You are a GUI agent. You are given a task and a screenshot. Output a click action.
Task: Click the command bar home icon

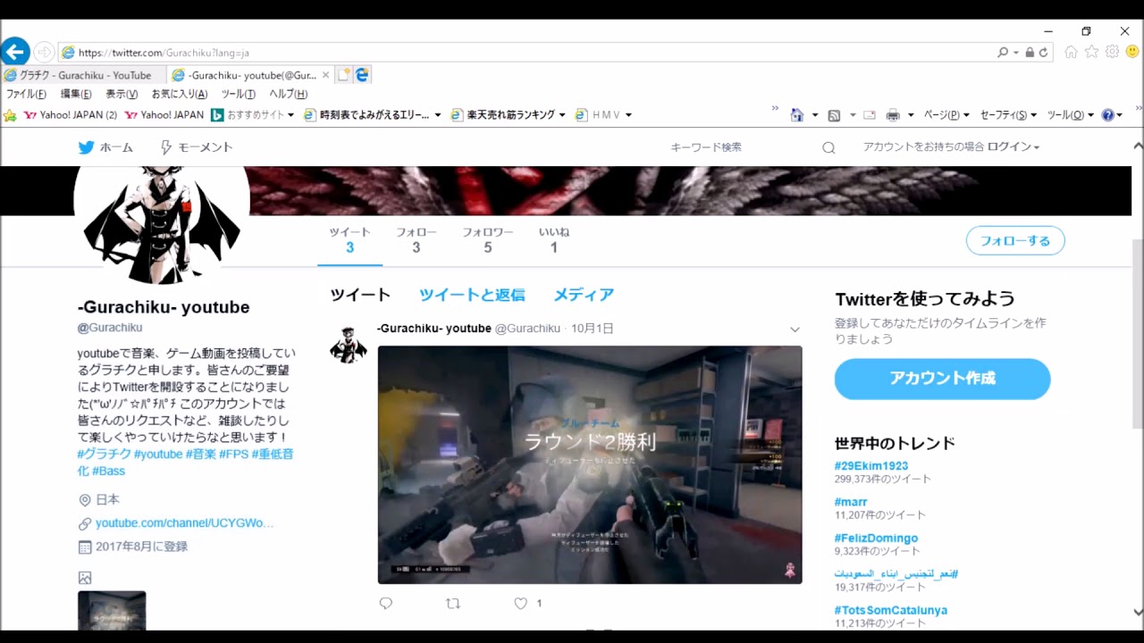pos(796,115)
